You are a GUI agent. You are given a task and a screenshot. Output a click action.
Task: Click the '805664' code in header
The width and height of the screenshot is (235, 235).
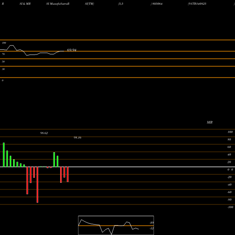coord(157,4)
